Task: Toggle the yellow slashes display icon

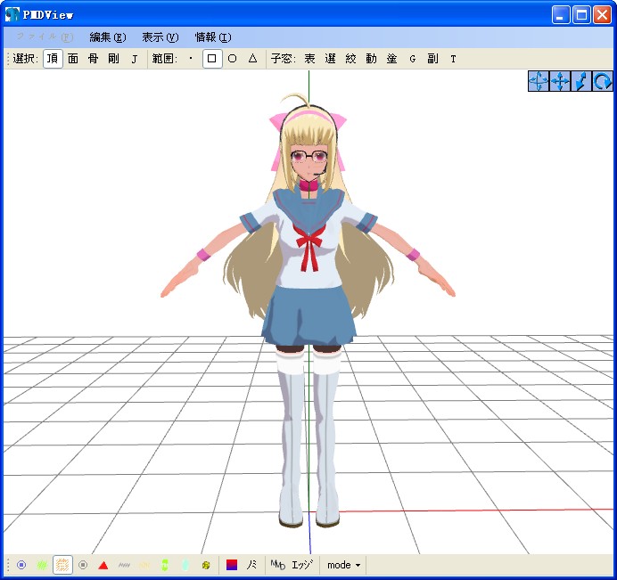Action: point(144,565)
